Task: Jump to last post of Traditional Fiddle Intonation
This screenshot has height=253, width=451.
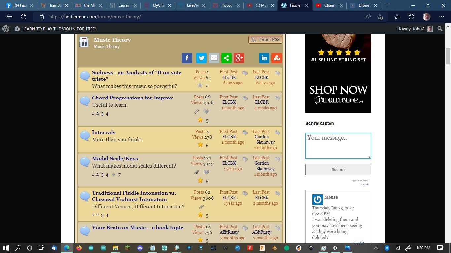Action: pyautogui.click(x=278, y=193)
